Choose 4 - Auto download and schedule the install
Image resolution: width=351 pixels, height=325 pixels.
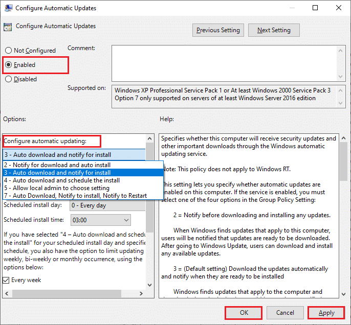coord(83,180)
